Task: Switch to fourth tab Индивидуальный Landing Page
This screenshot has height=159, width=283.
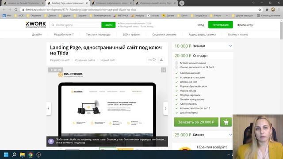Action: [x=155, y=3]
